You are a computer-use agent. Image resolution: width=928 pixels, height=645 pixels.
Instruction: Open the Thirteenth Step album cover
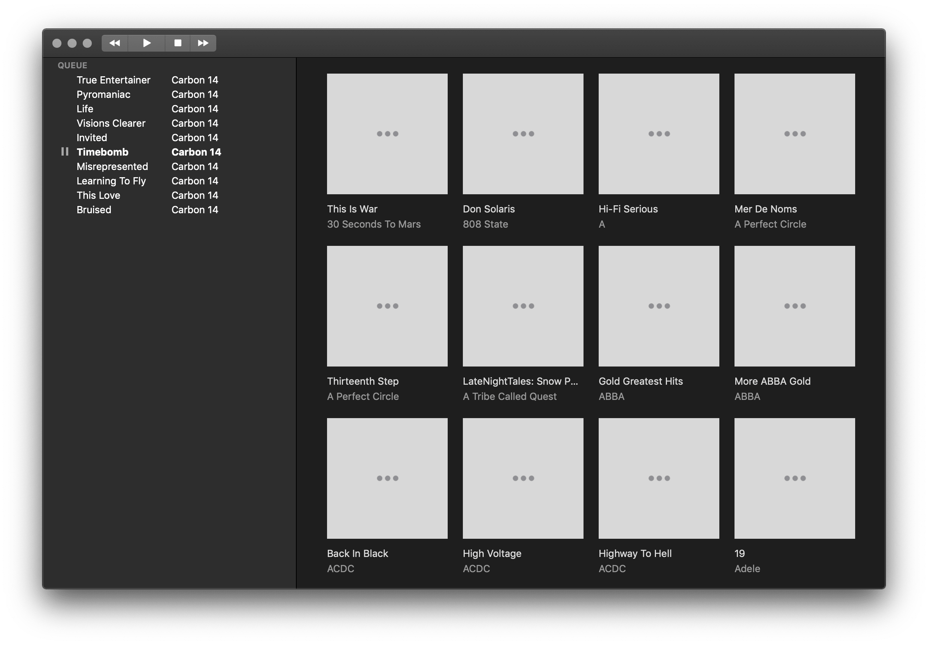pos(387,306)
